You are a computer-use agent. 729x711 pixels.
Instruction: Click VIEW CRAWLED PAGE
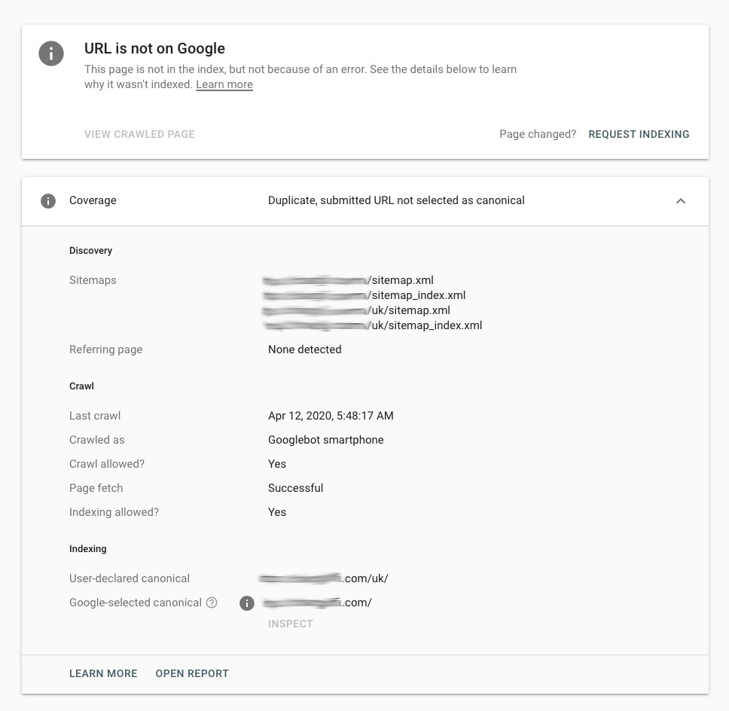coord(139,134)
